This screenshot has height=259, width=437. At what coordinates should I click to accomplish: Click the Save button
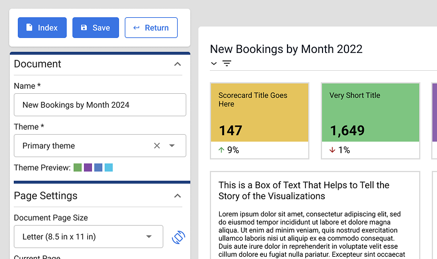pyautogui.click(x=95, y=28)
